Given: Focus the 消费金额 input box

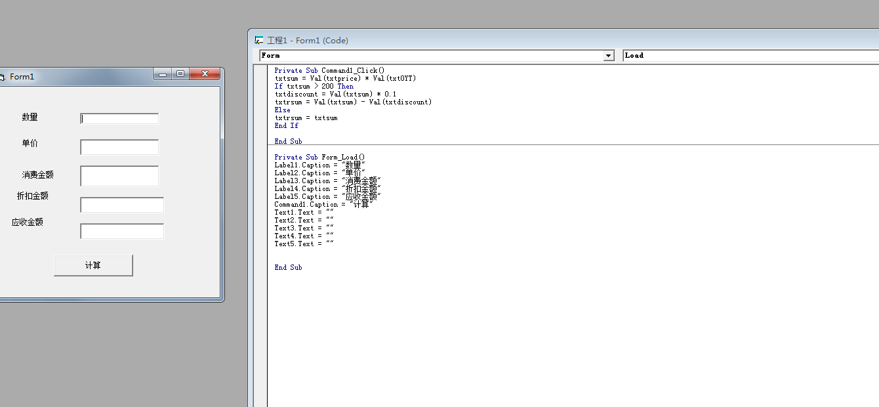Looking at the screenshot, I should click(x=119, y=176).
